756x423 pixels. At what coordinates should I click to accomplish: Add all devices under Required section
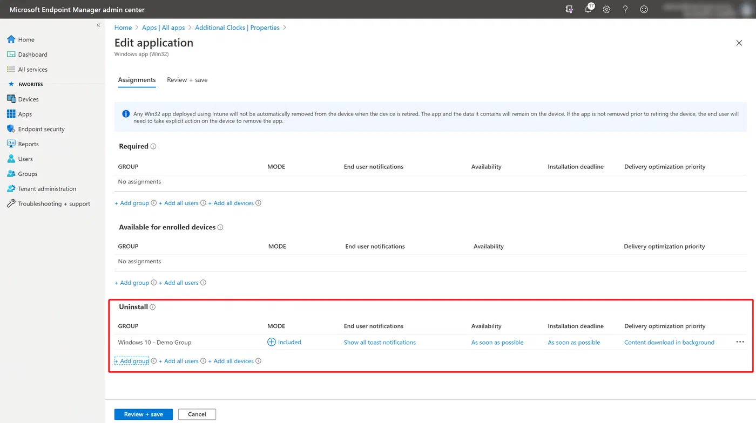[231, 203]
